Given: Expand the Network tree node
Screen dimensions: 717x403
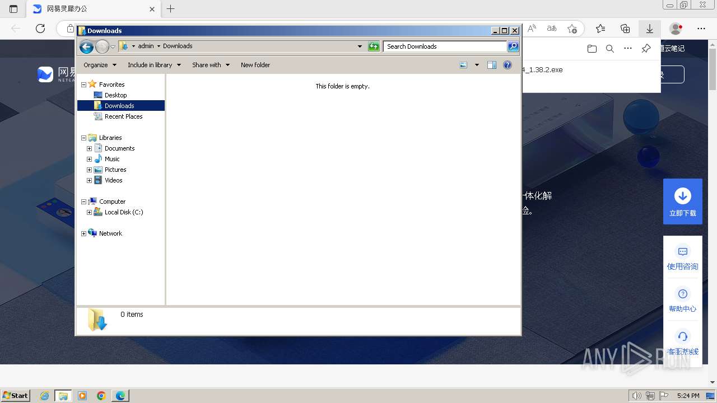Looking at the screenshot, I should pos(84,233).
